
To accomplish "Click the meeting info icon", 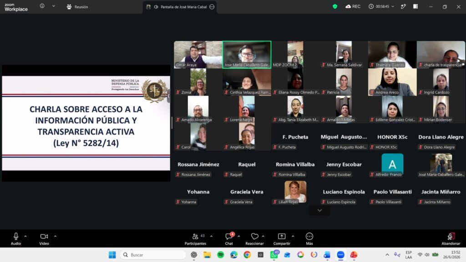I will [42, 6].
